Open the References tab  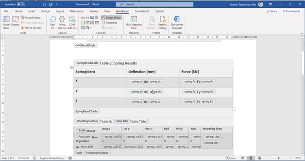(x=77, y=11)
